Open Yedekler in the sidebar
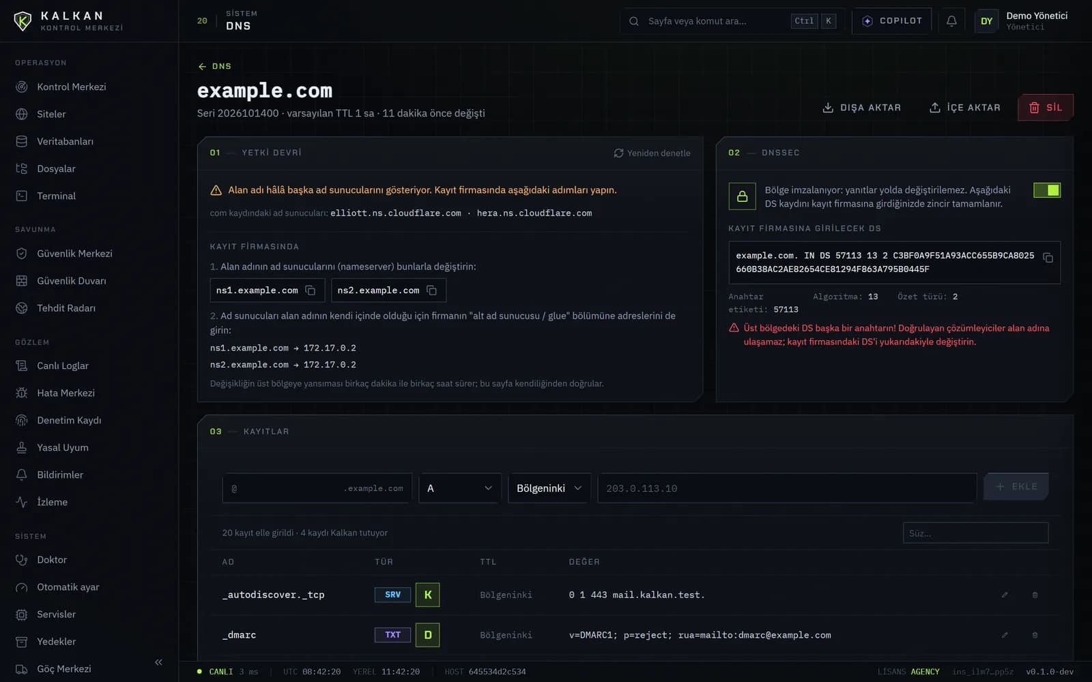The image size is (1092, 682). point(89,641)
